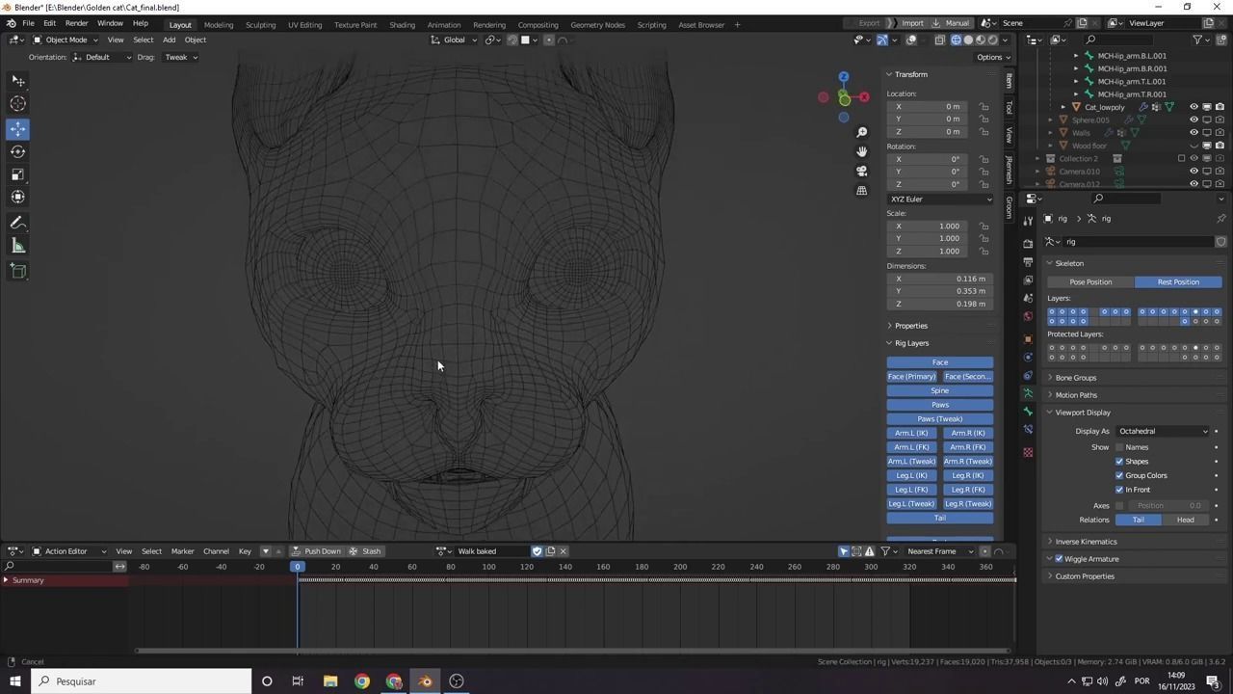Enable the Names display checkbox
1233x694 pixels.
[x=1119, y=447]
